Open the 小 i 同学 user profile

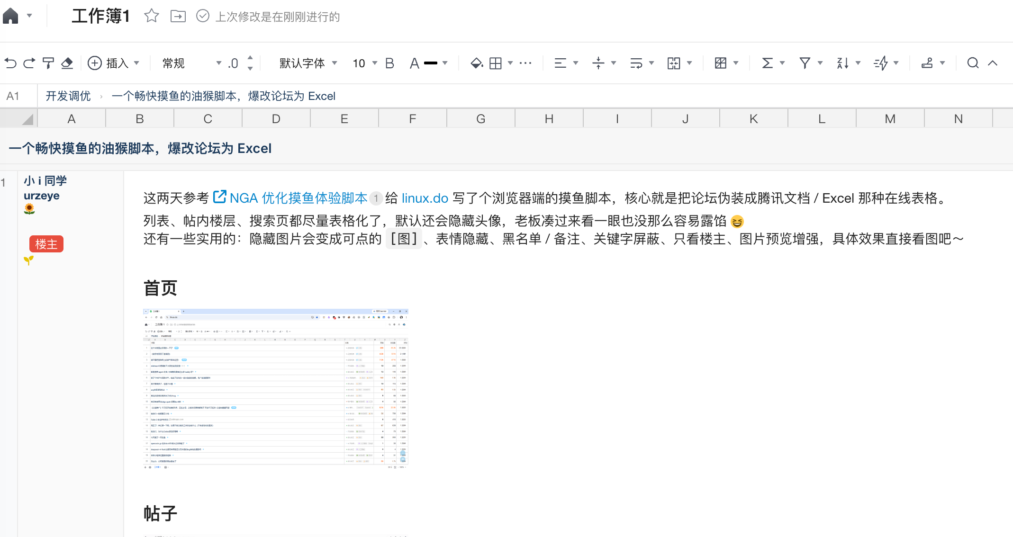pos(45,180)
